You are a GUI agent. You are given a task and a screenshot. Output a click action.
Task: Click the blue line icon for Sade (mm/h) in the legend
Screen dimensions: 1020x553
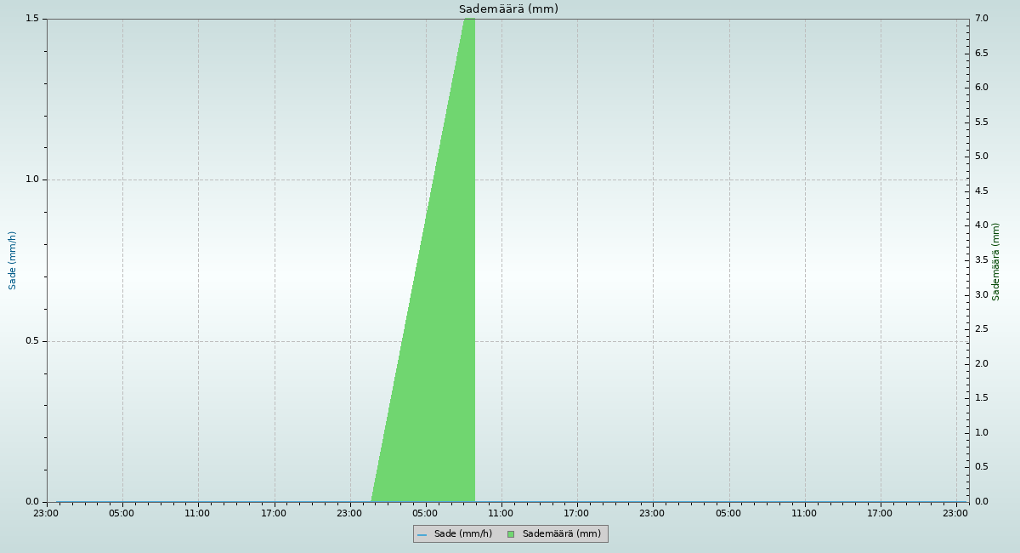422,534
